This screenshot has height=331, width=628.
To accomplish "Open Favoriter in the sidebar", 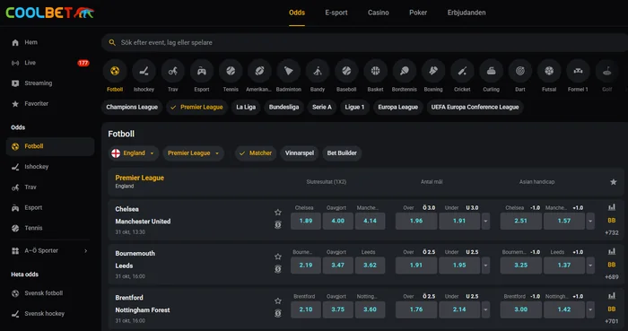I will [x=50, y=104].
